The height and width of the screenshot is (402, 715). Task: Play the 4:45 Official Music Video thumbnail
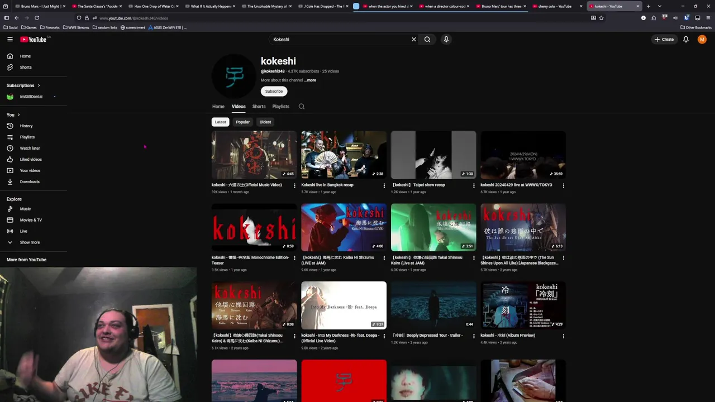click(x=254, y=155)
